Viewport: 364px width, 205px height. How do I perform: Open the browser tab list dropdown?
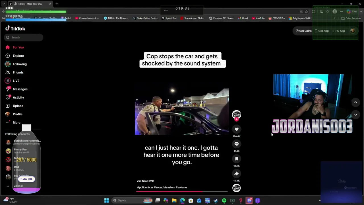4,4
